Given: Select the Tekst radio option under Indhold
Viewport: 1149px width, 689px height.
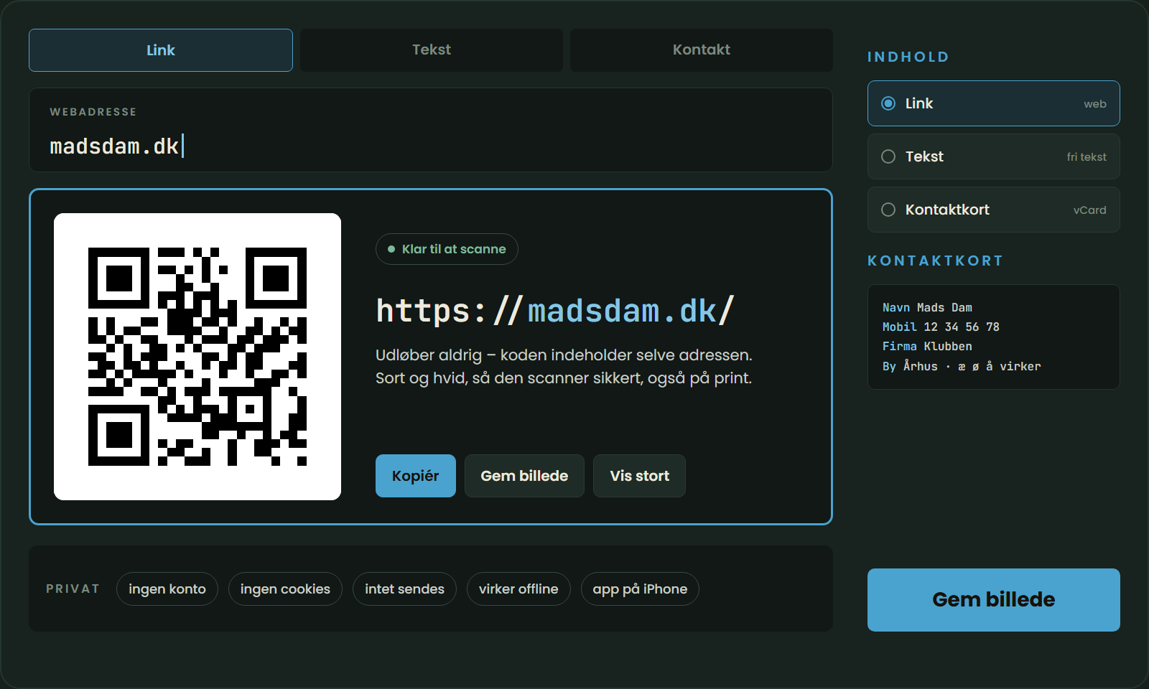Looking at the screenshot, I should coord(994,156).
